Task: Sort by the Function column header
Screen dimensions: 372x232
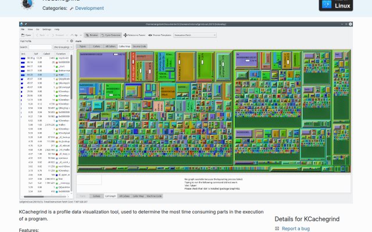Action: [x=62, y=54]
